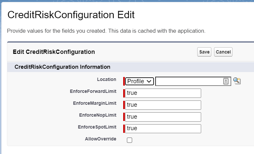The height and width of the screenshot is (154, 254).
Task: Click the Edit CreditRiskConfiguration panel heading
Action: point(54,52)
